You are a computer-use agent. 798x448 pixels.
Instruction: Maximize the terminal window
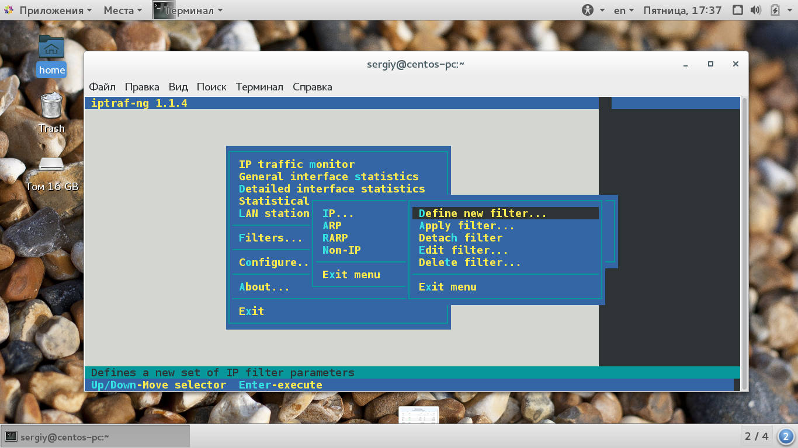[x=710, y=64]
